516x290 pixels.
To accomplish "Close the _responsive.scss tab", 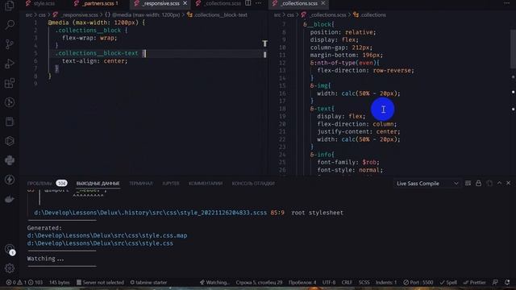I will [185, 3].
